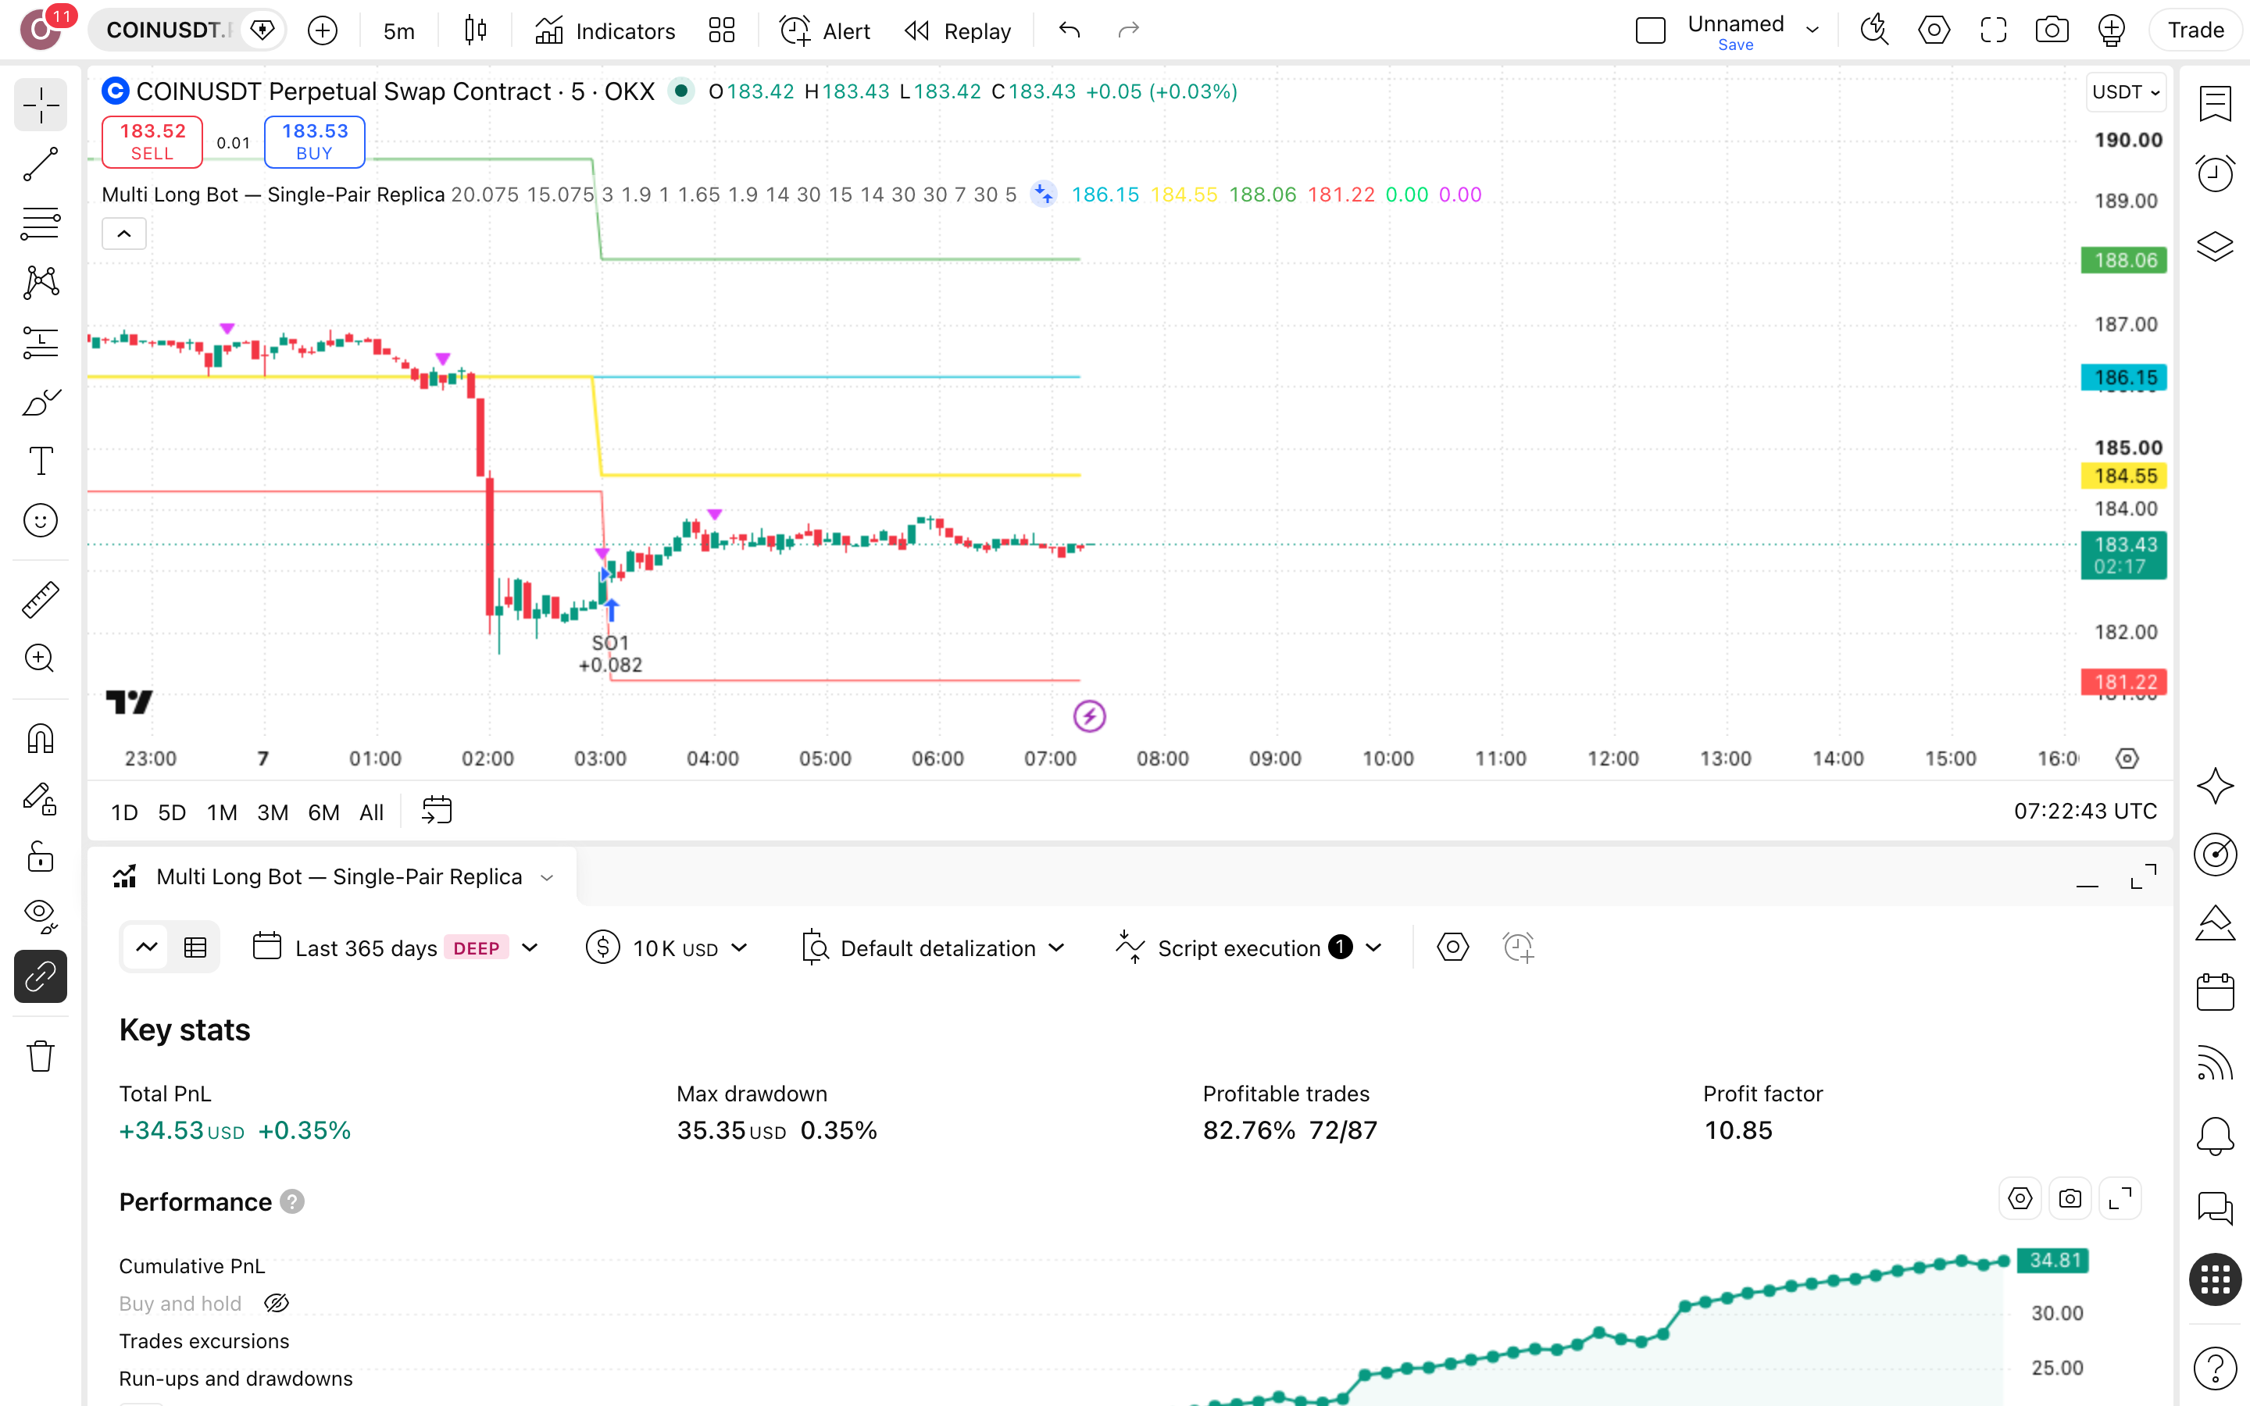Toggle lock all drawing tools
Viewport: 2250px width, 1406px height.
tap(40, 858)
